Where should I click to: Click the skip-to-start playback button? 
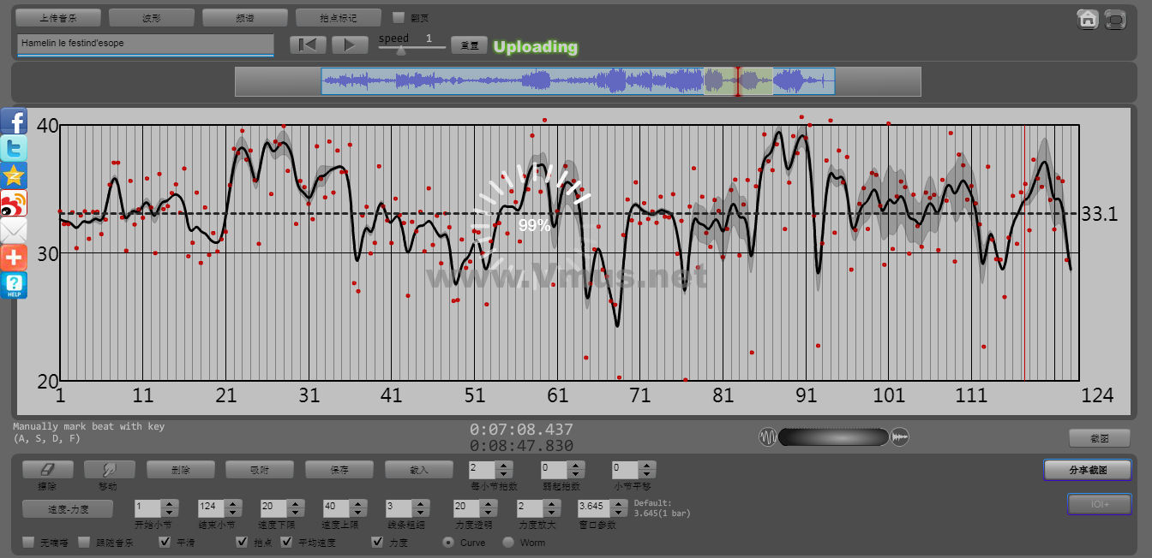click(307, 45)
